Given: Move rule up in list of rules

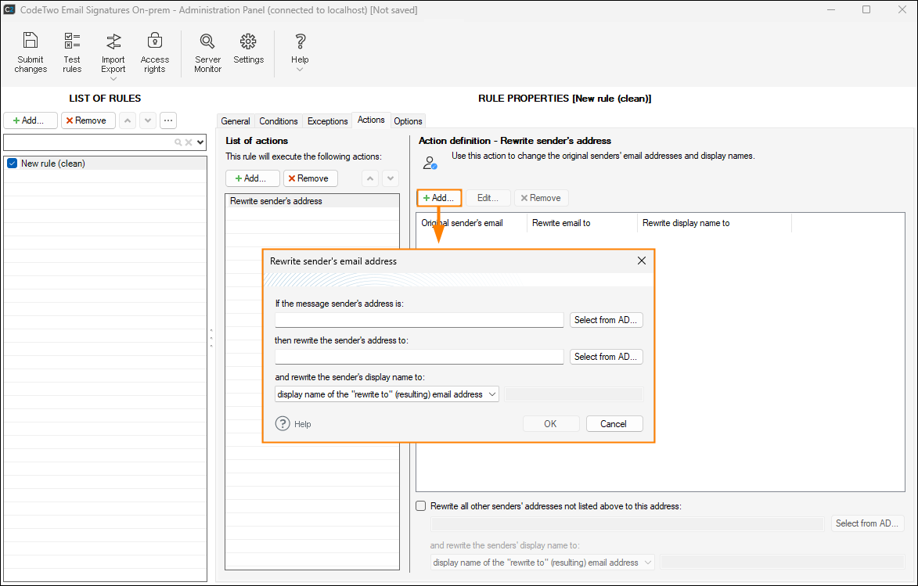Looking at the screenshot, I should [128, 120].
